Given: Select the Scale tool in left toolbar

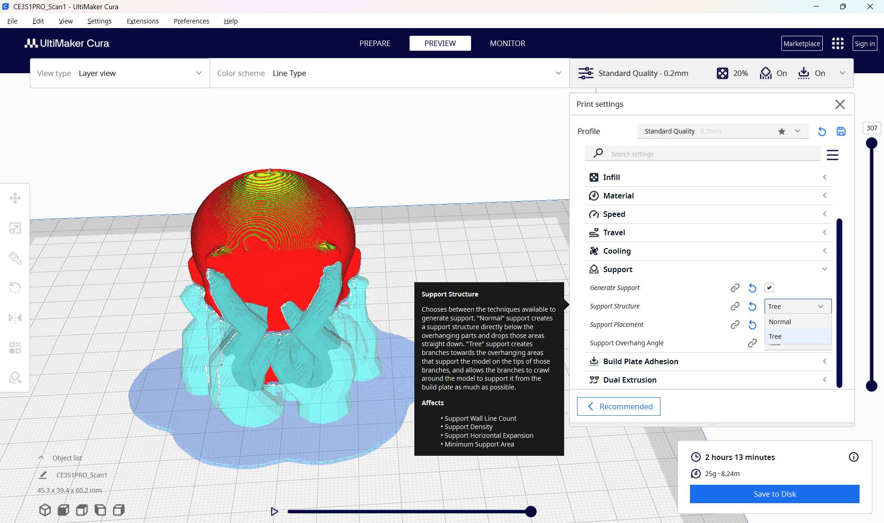Looking at the screenshot, I should click(15, 228).
